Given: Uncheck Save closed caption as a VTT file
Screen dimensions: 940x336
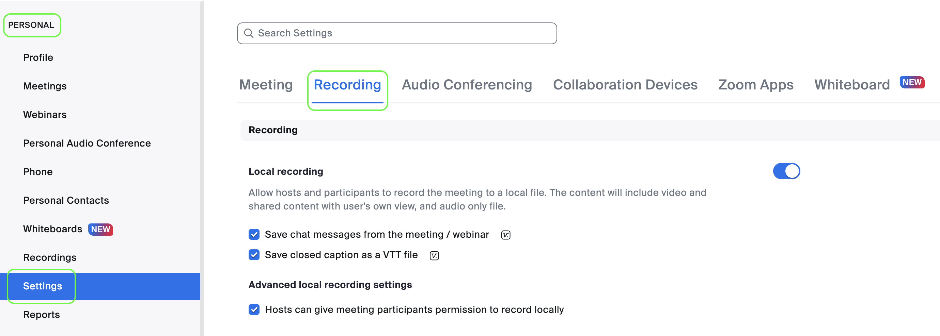Looking at the screenshot, I should [254, 255].
